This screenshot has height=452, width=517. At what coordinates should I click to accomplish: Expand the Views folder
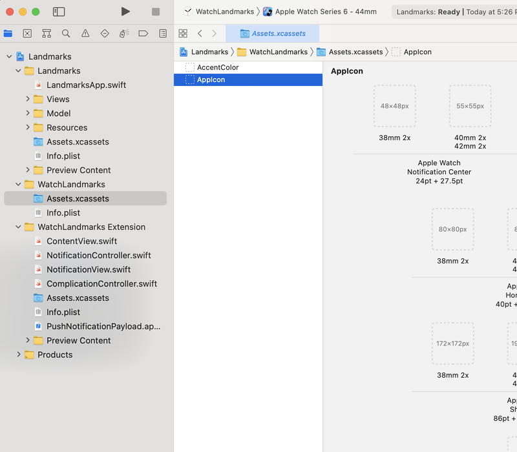tap(28, 99)
